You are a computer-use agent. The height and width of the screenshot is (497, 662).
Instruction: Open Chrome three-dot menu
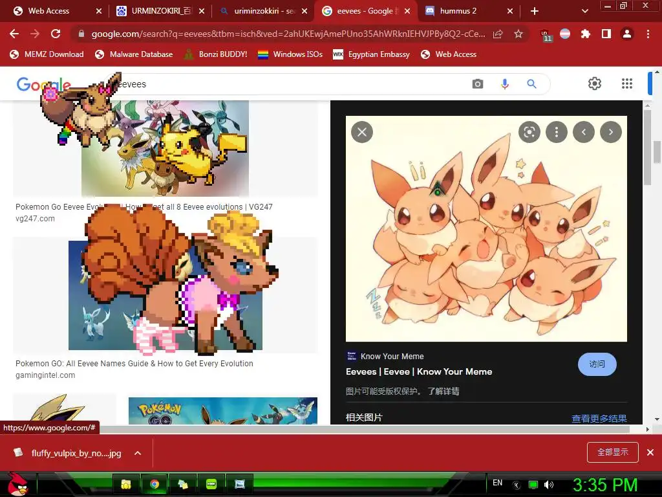click(x=648, y=34)
